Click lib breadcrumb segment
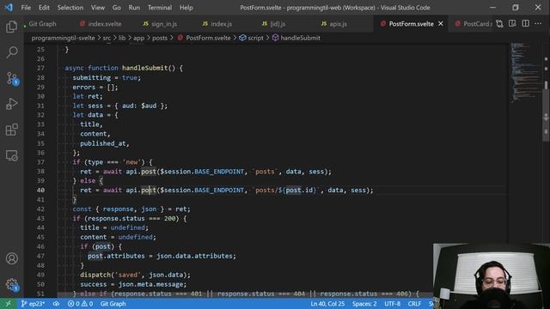Image resolution: width=550 pixels, height=309 pixels. [122, 38]
